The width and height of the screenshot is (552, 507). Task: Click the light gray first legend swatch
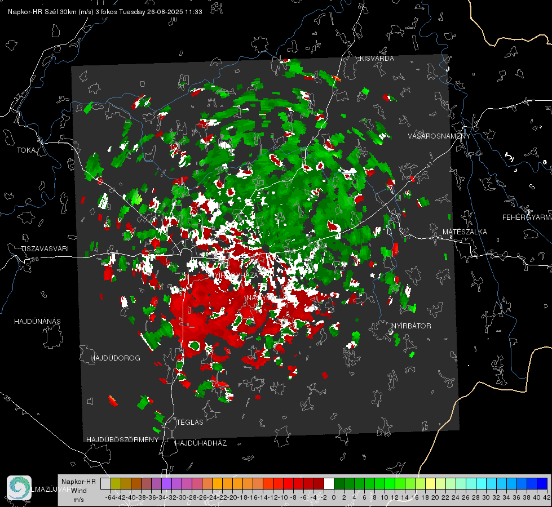coord(105,483)
